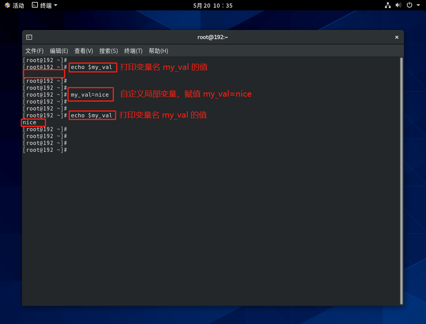426x324 pixels.
Task: Click the "nice" output text
Action: (30, 122)
